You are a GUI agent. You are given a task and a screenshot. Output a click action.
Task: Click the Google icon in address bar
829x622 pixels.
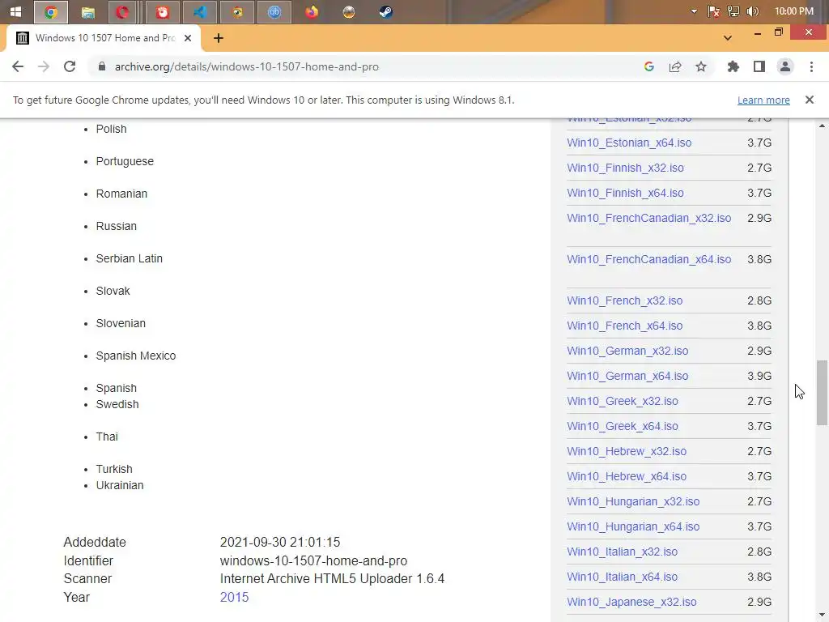click(x=649, y=66)
